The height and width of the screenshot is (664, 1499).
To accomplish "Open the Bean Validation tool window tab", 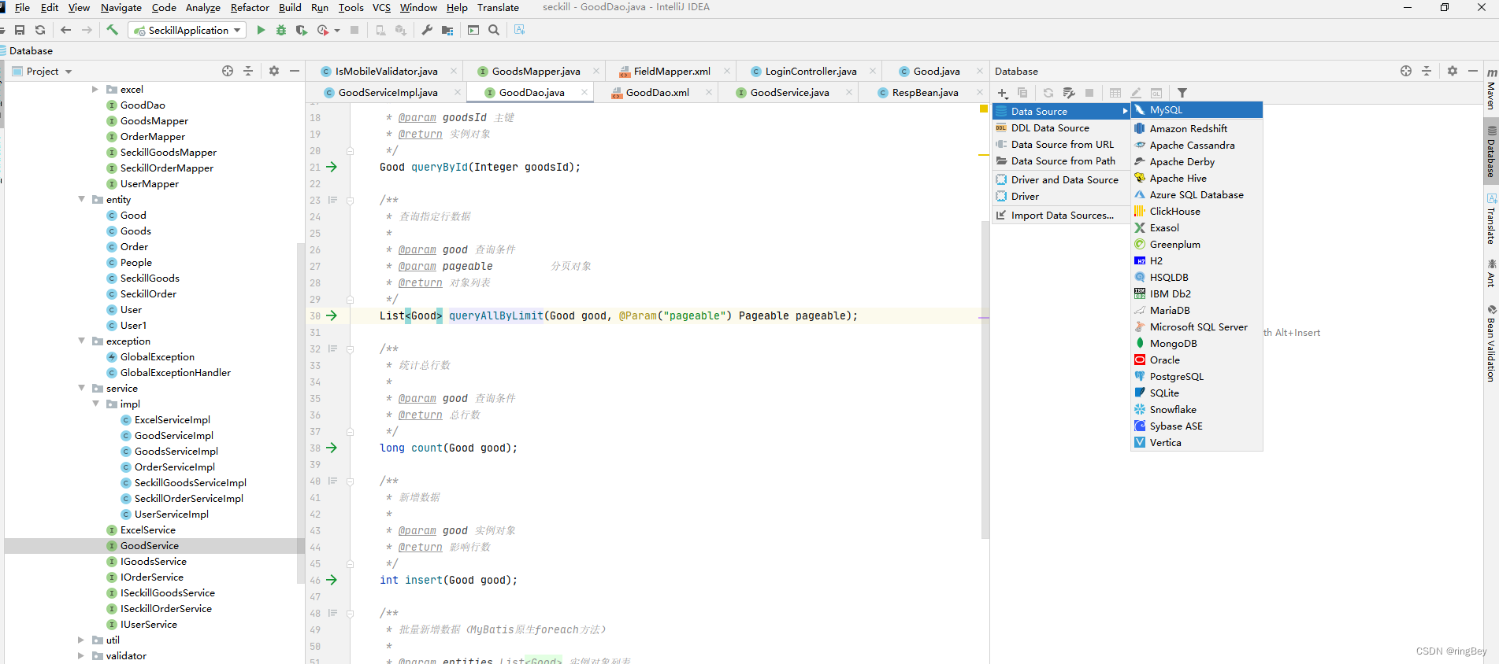I will (1491, 344).
